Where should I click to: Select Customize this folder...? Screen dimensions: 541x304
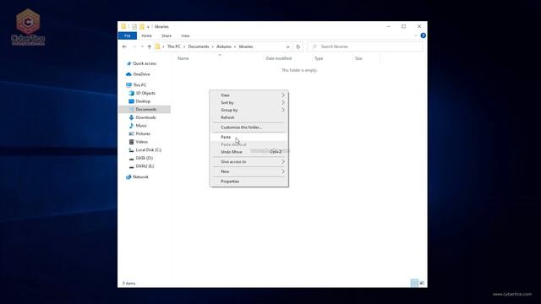coord(249,128)
